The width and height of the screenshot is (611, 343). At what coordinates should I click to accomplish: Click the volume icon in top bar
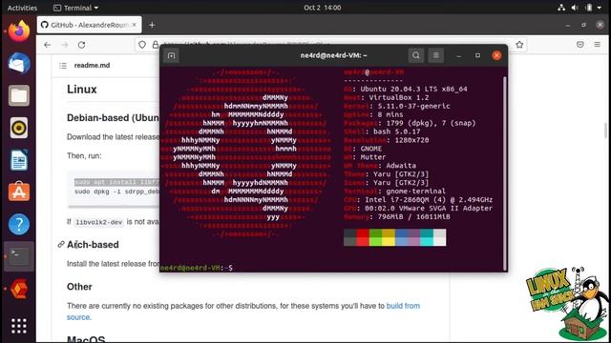[575, 8]
